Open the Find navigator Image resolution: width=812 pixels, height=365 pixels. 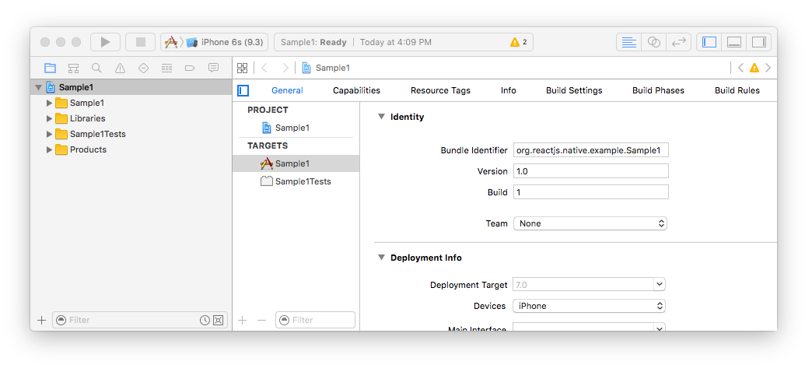pyautogui.click(x=96, y=68)
